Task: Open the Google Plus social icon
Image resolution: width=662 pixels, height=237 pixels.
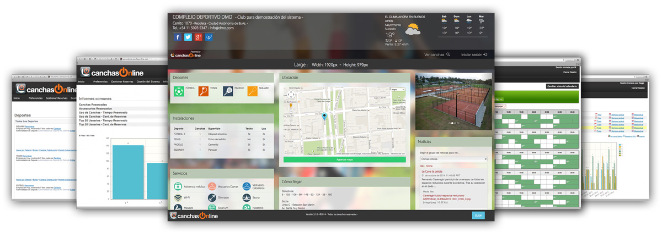Action: (x=199, y=37)
